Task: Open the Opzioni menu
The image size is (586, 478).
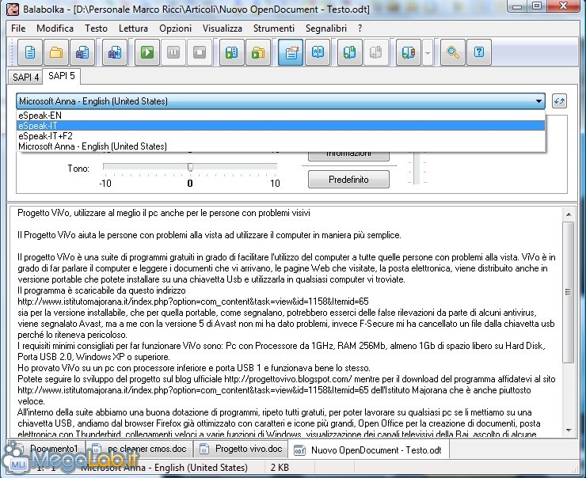Action: (x=175, y=28)
